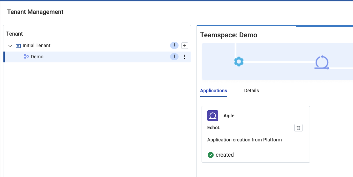The height and width of the screenshot is (177, 353).
Task: Switch to the Applications tab
Action: click(x=214, y=91)
